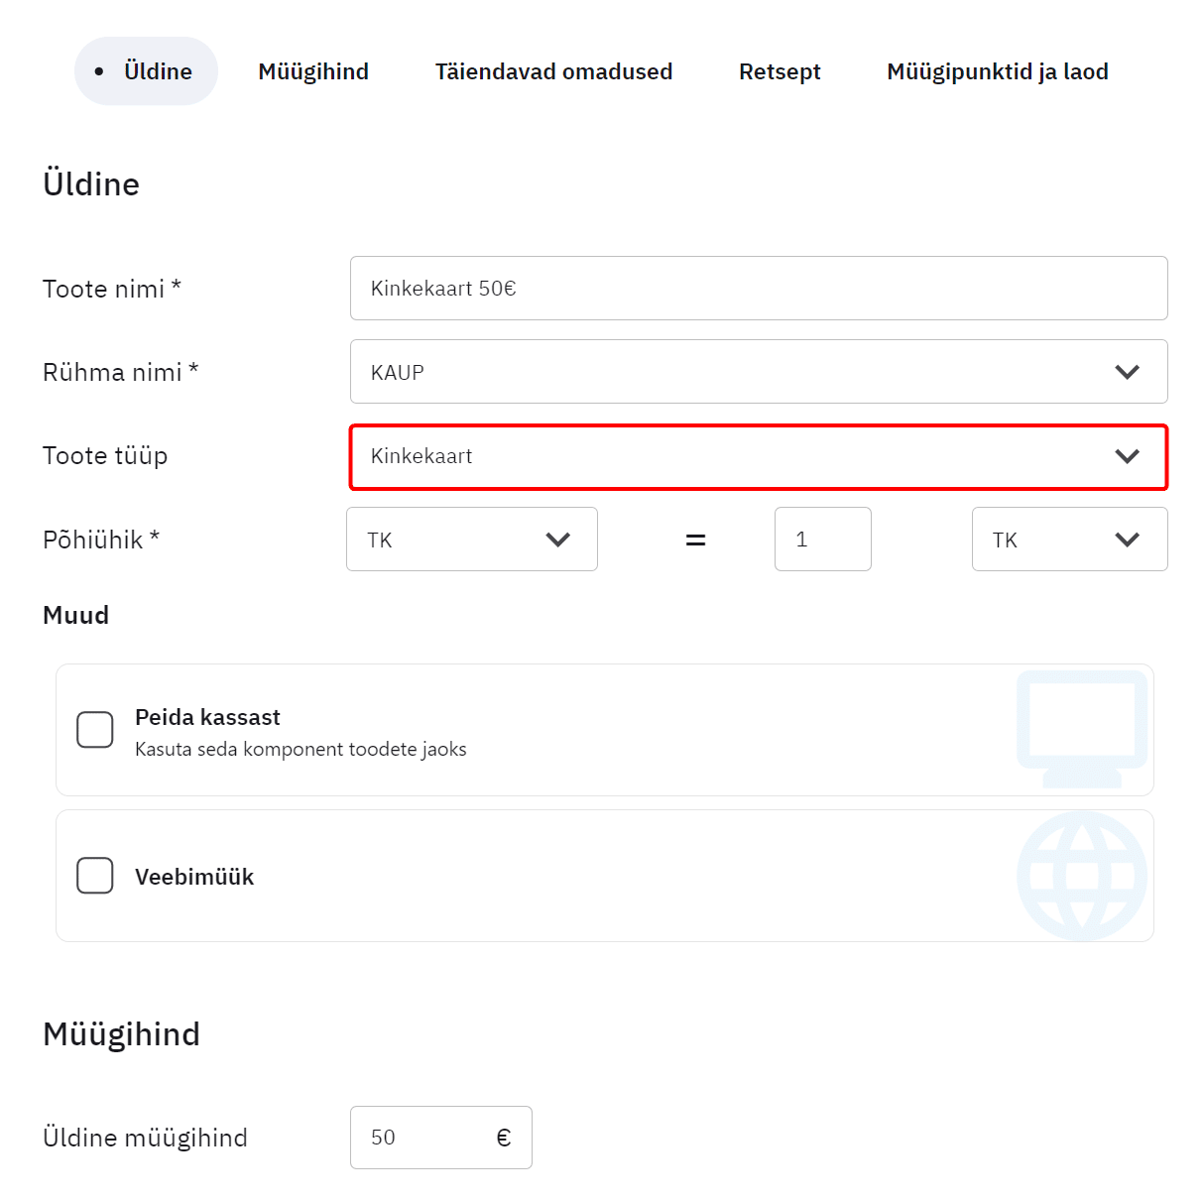Open the Täiendavad omadused tab
Screen dimensions: 1203x1202
[553, 71]
